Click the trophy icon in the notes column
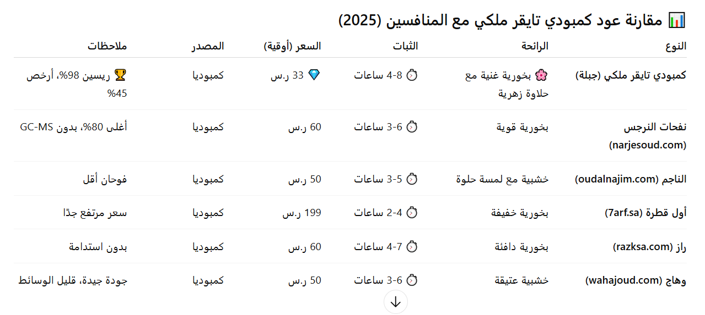 (x=120, y=75)
